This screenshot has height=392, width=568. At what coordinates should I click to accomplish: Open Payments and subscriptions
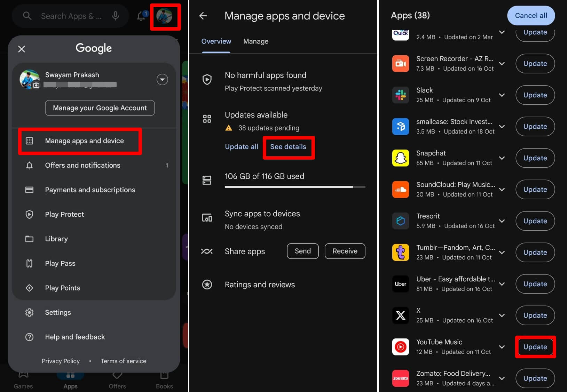pyautogui.click(x=94, y=190)
